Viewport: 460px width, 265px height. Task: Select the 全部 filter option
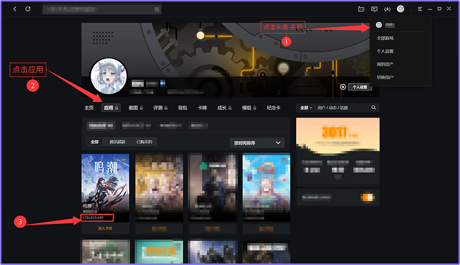pos(94,142)
